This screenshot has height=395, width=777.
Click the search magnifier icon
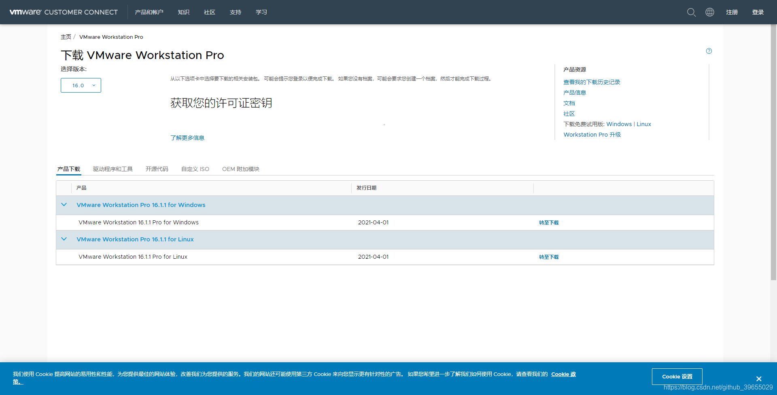[x=691, y=12]
